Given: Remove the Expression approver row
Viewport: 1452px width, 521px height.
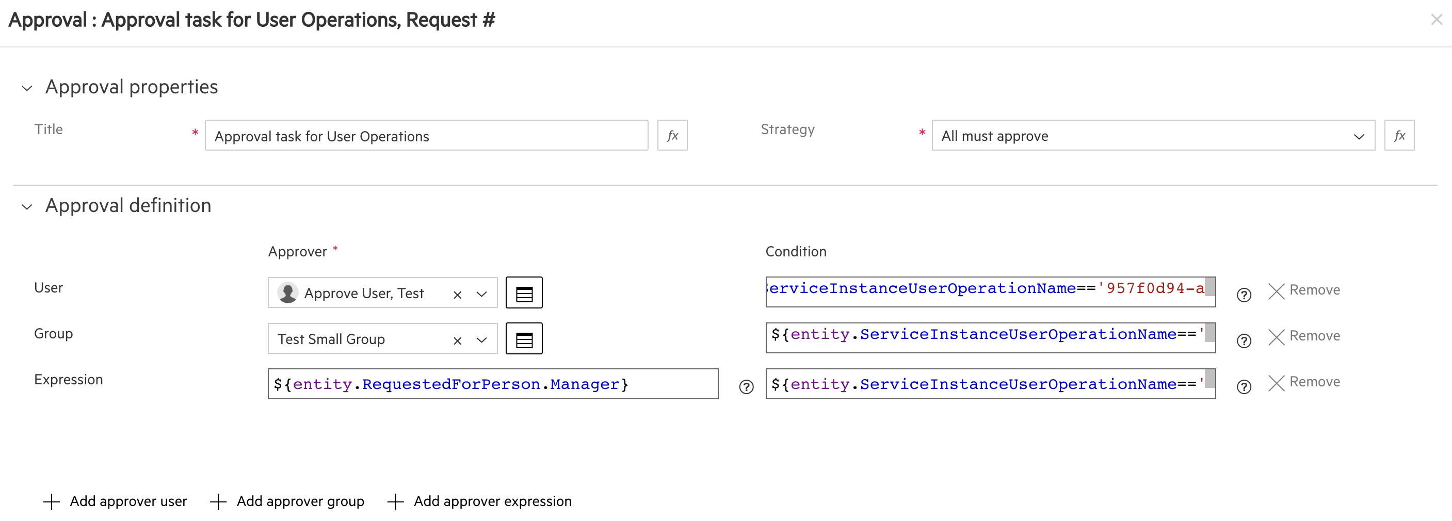Looking at the screenshot, I should (1304, 381).
